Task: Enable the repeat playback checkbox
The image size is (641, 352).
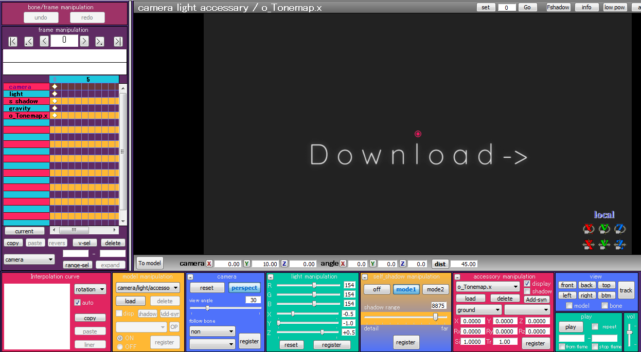Action: coord(595,327)
